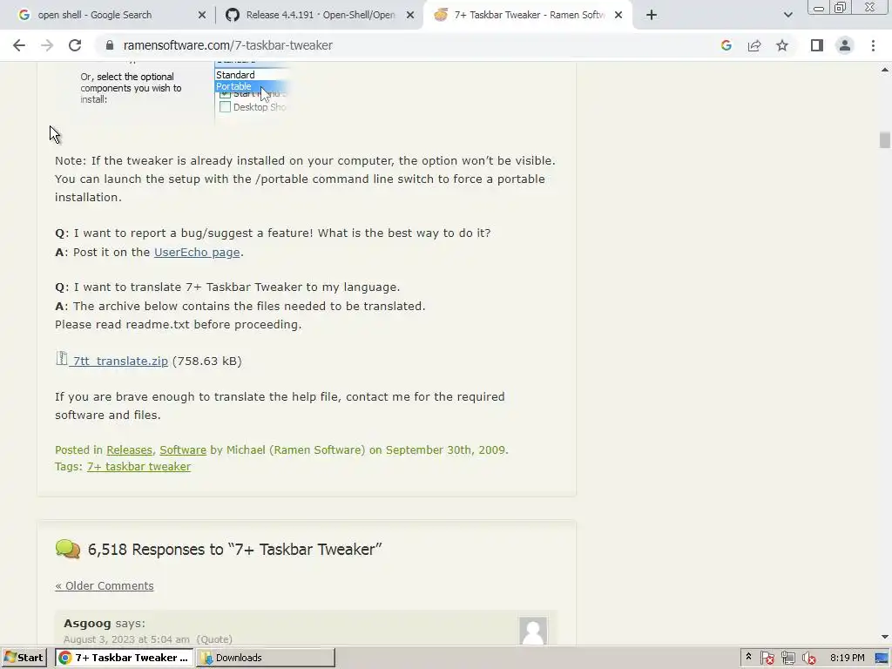Bookmark this page with the star

coord(782,45)
